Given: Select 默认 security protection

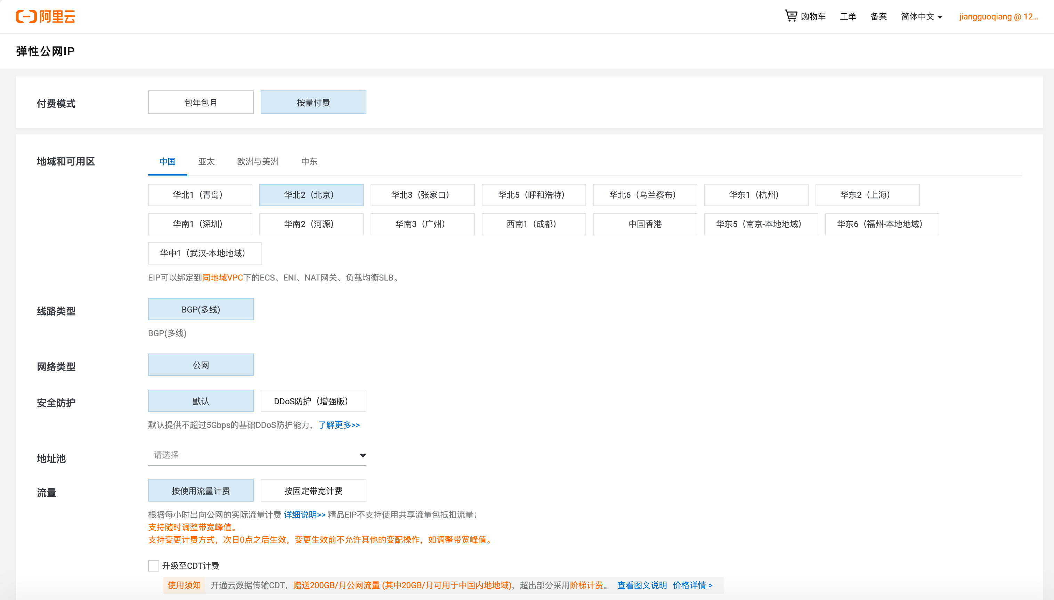Looking at the screenshot, I should (201, 401).
